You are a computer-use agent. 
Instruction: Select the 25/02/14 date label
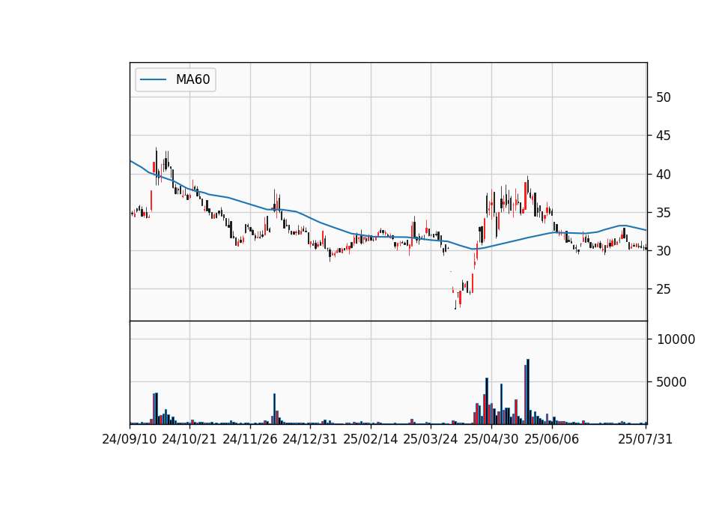click(371, 439)
